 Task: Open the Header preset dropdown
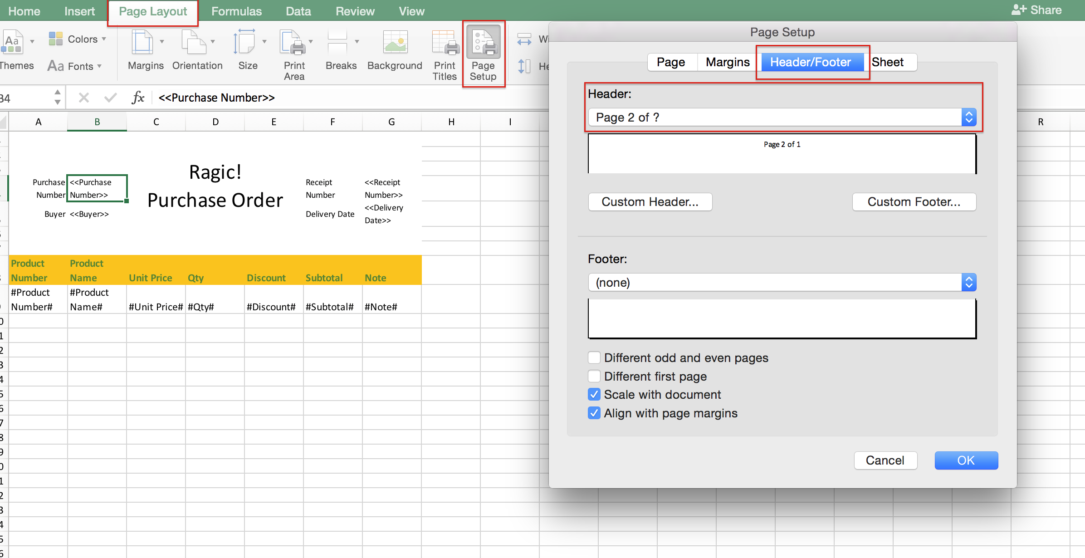[x=782, y=117]
